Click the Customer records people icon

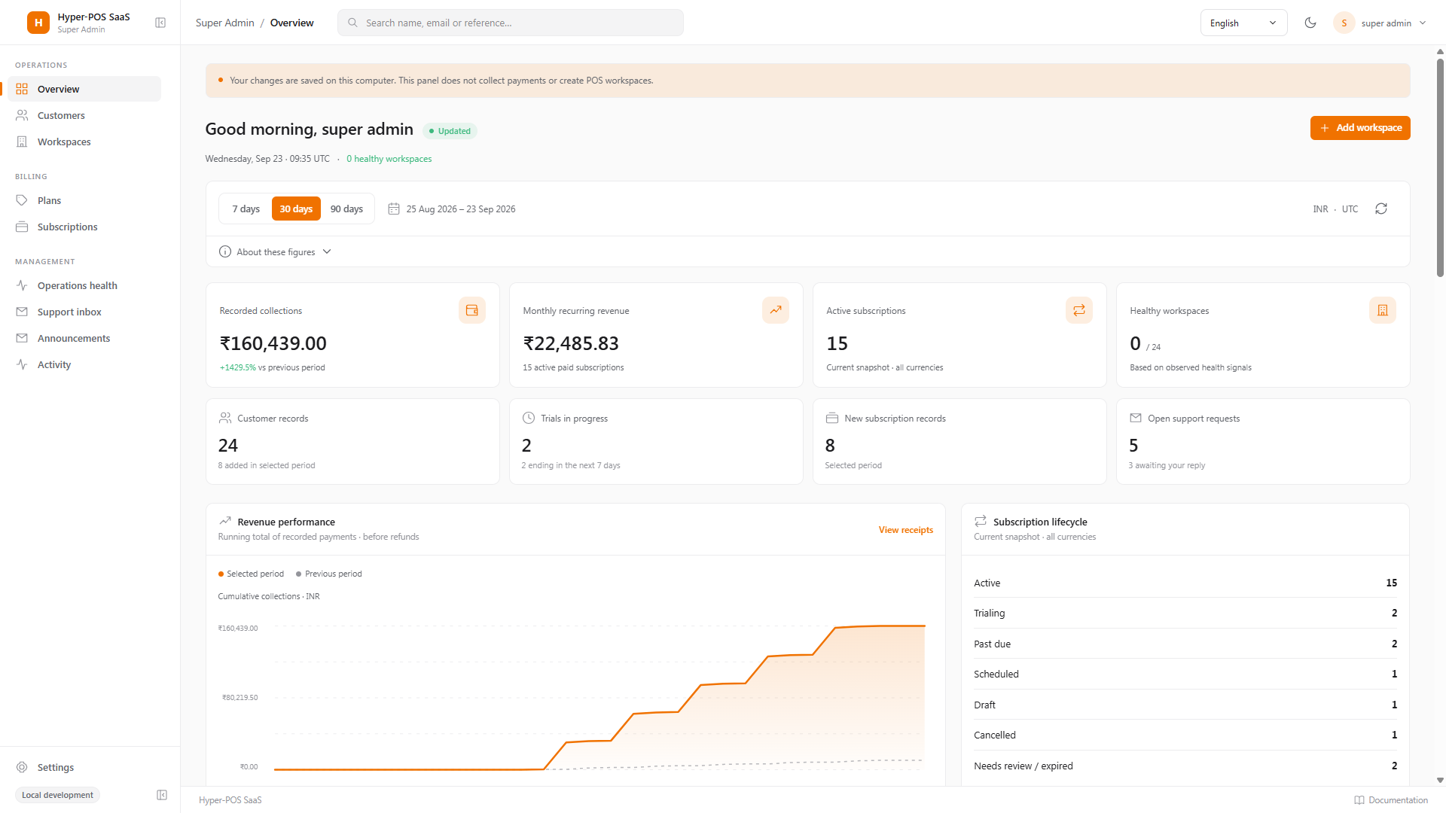(225, 418)
